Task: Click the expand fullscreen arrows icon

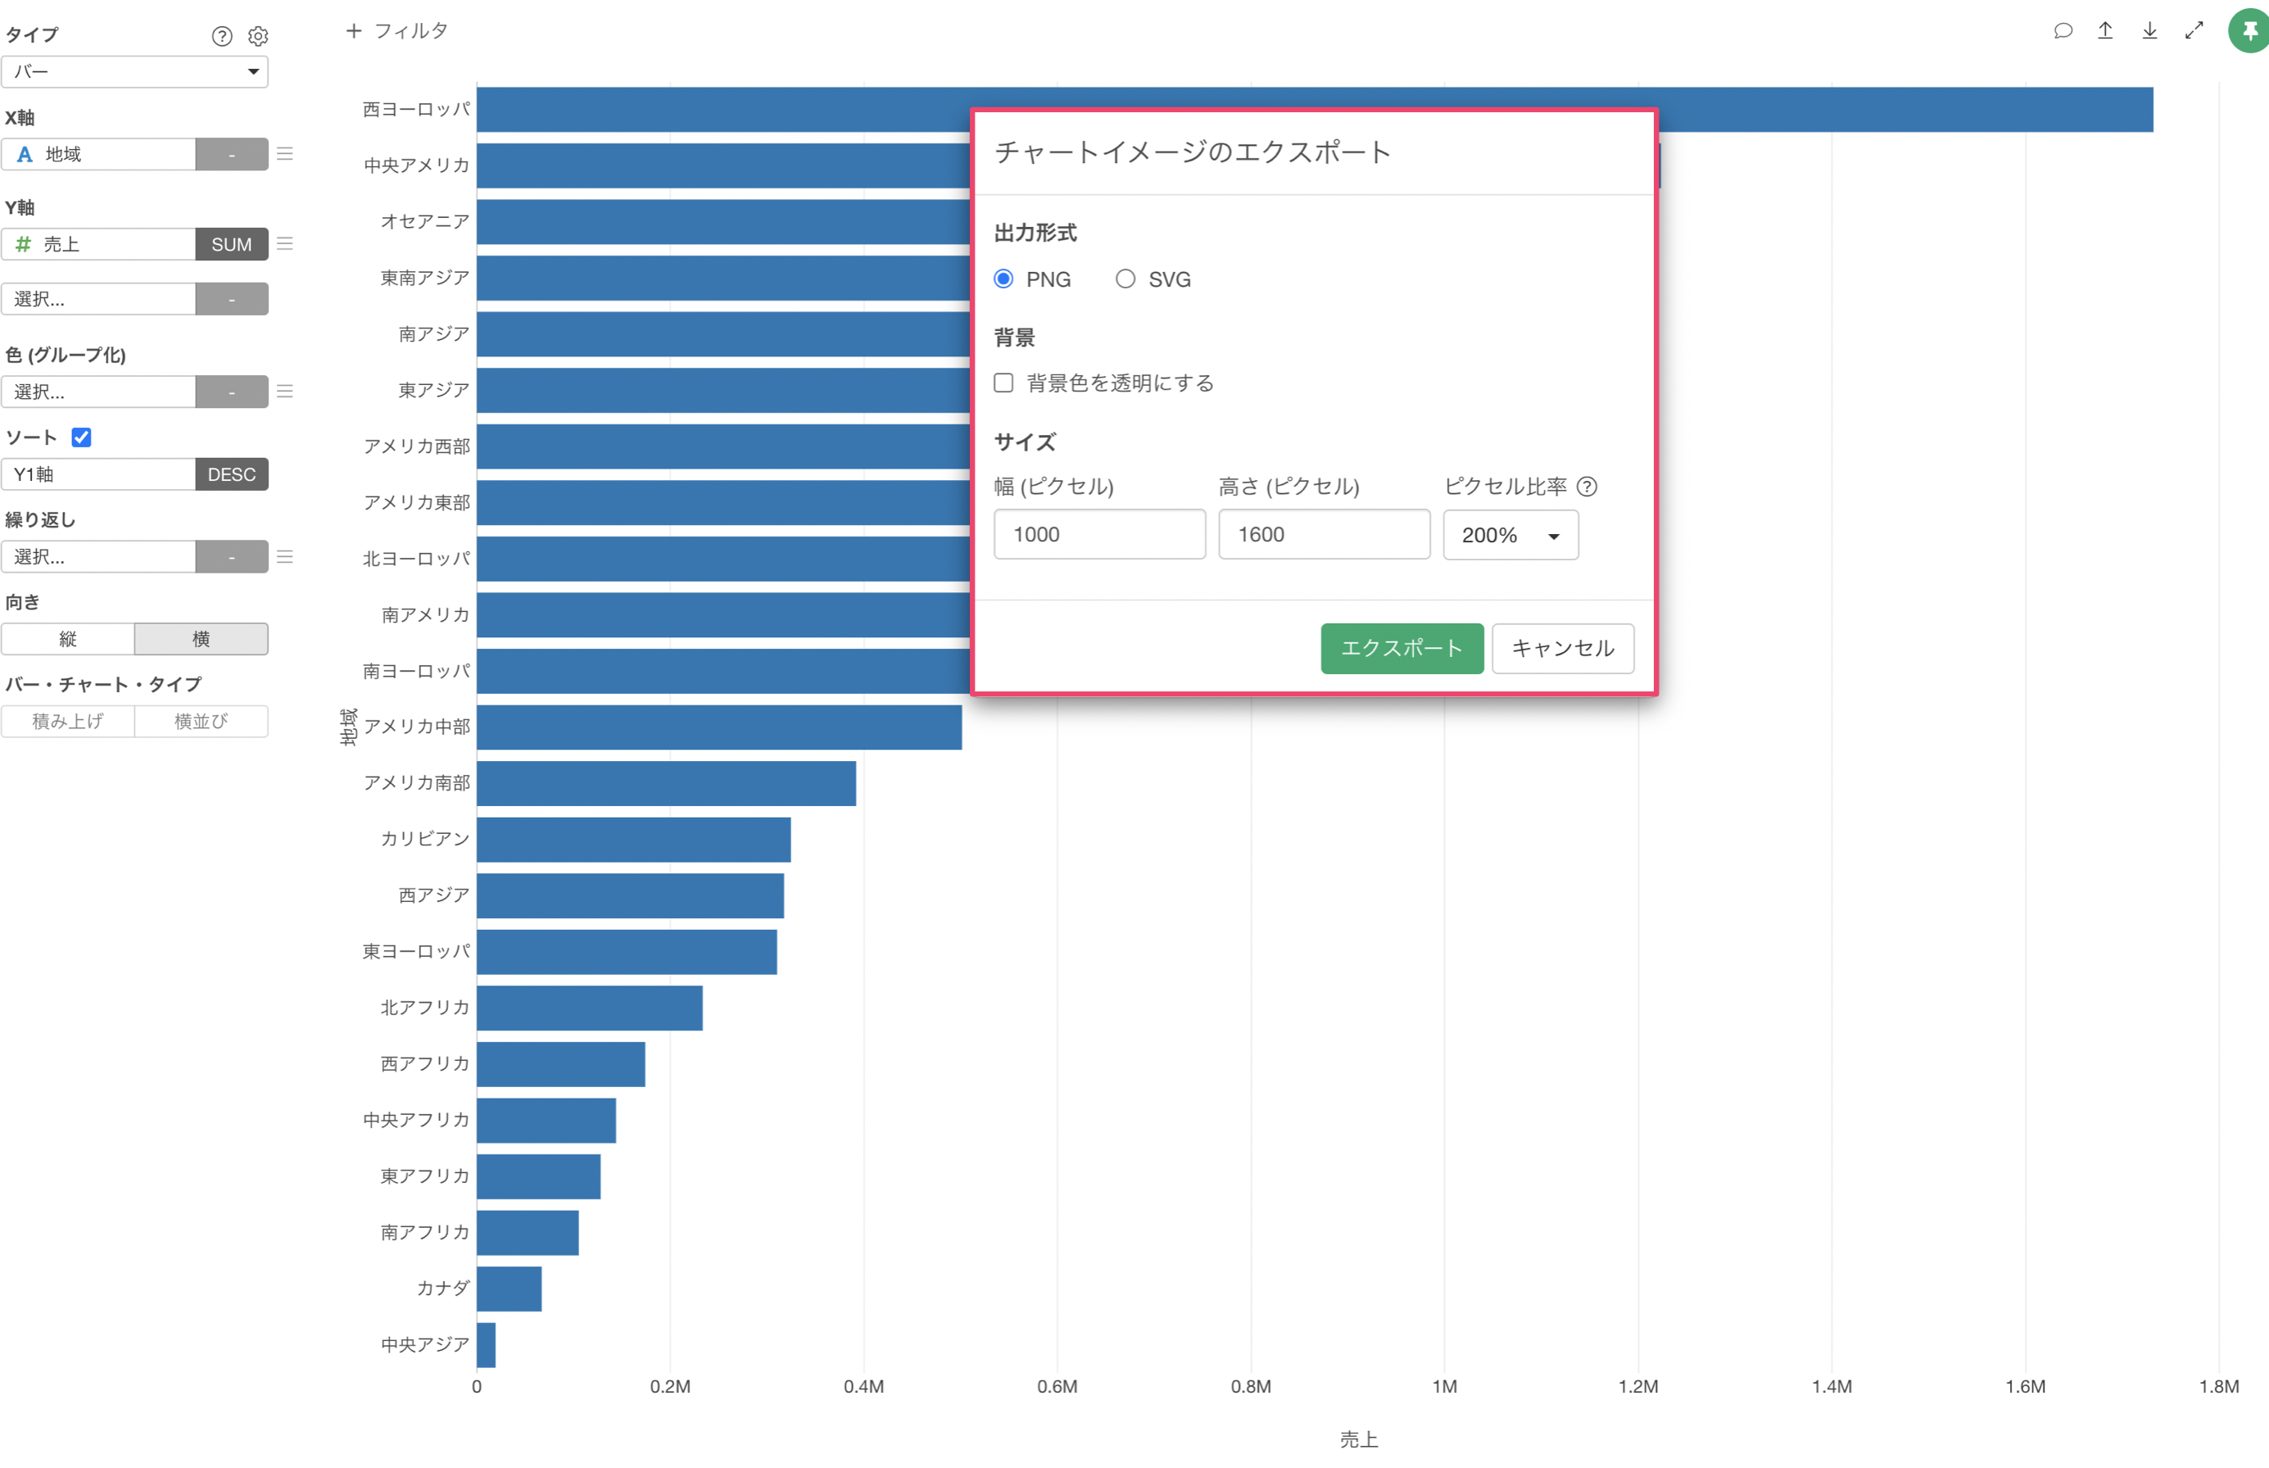Action: pyautogui.click(x=2194, y=31)
